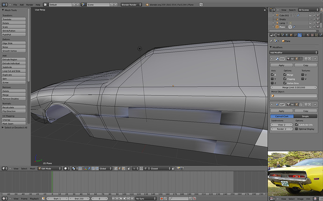Viewport: 323px width, 201px height.
Task: Open the World properties tab icon
Action: tap(287, 35)
